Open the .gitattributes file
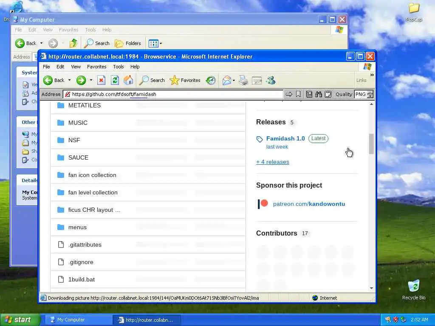The height and width of the screenshot is (326, 435). [x=85, y=245]
